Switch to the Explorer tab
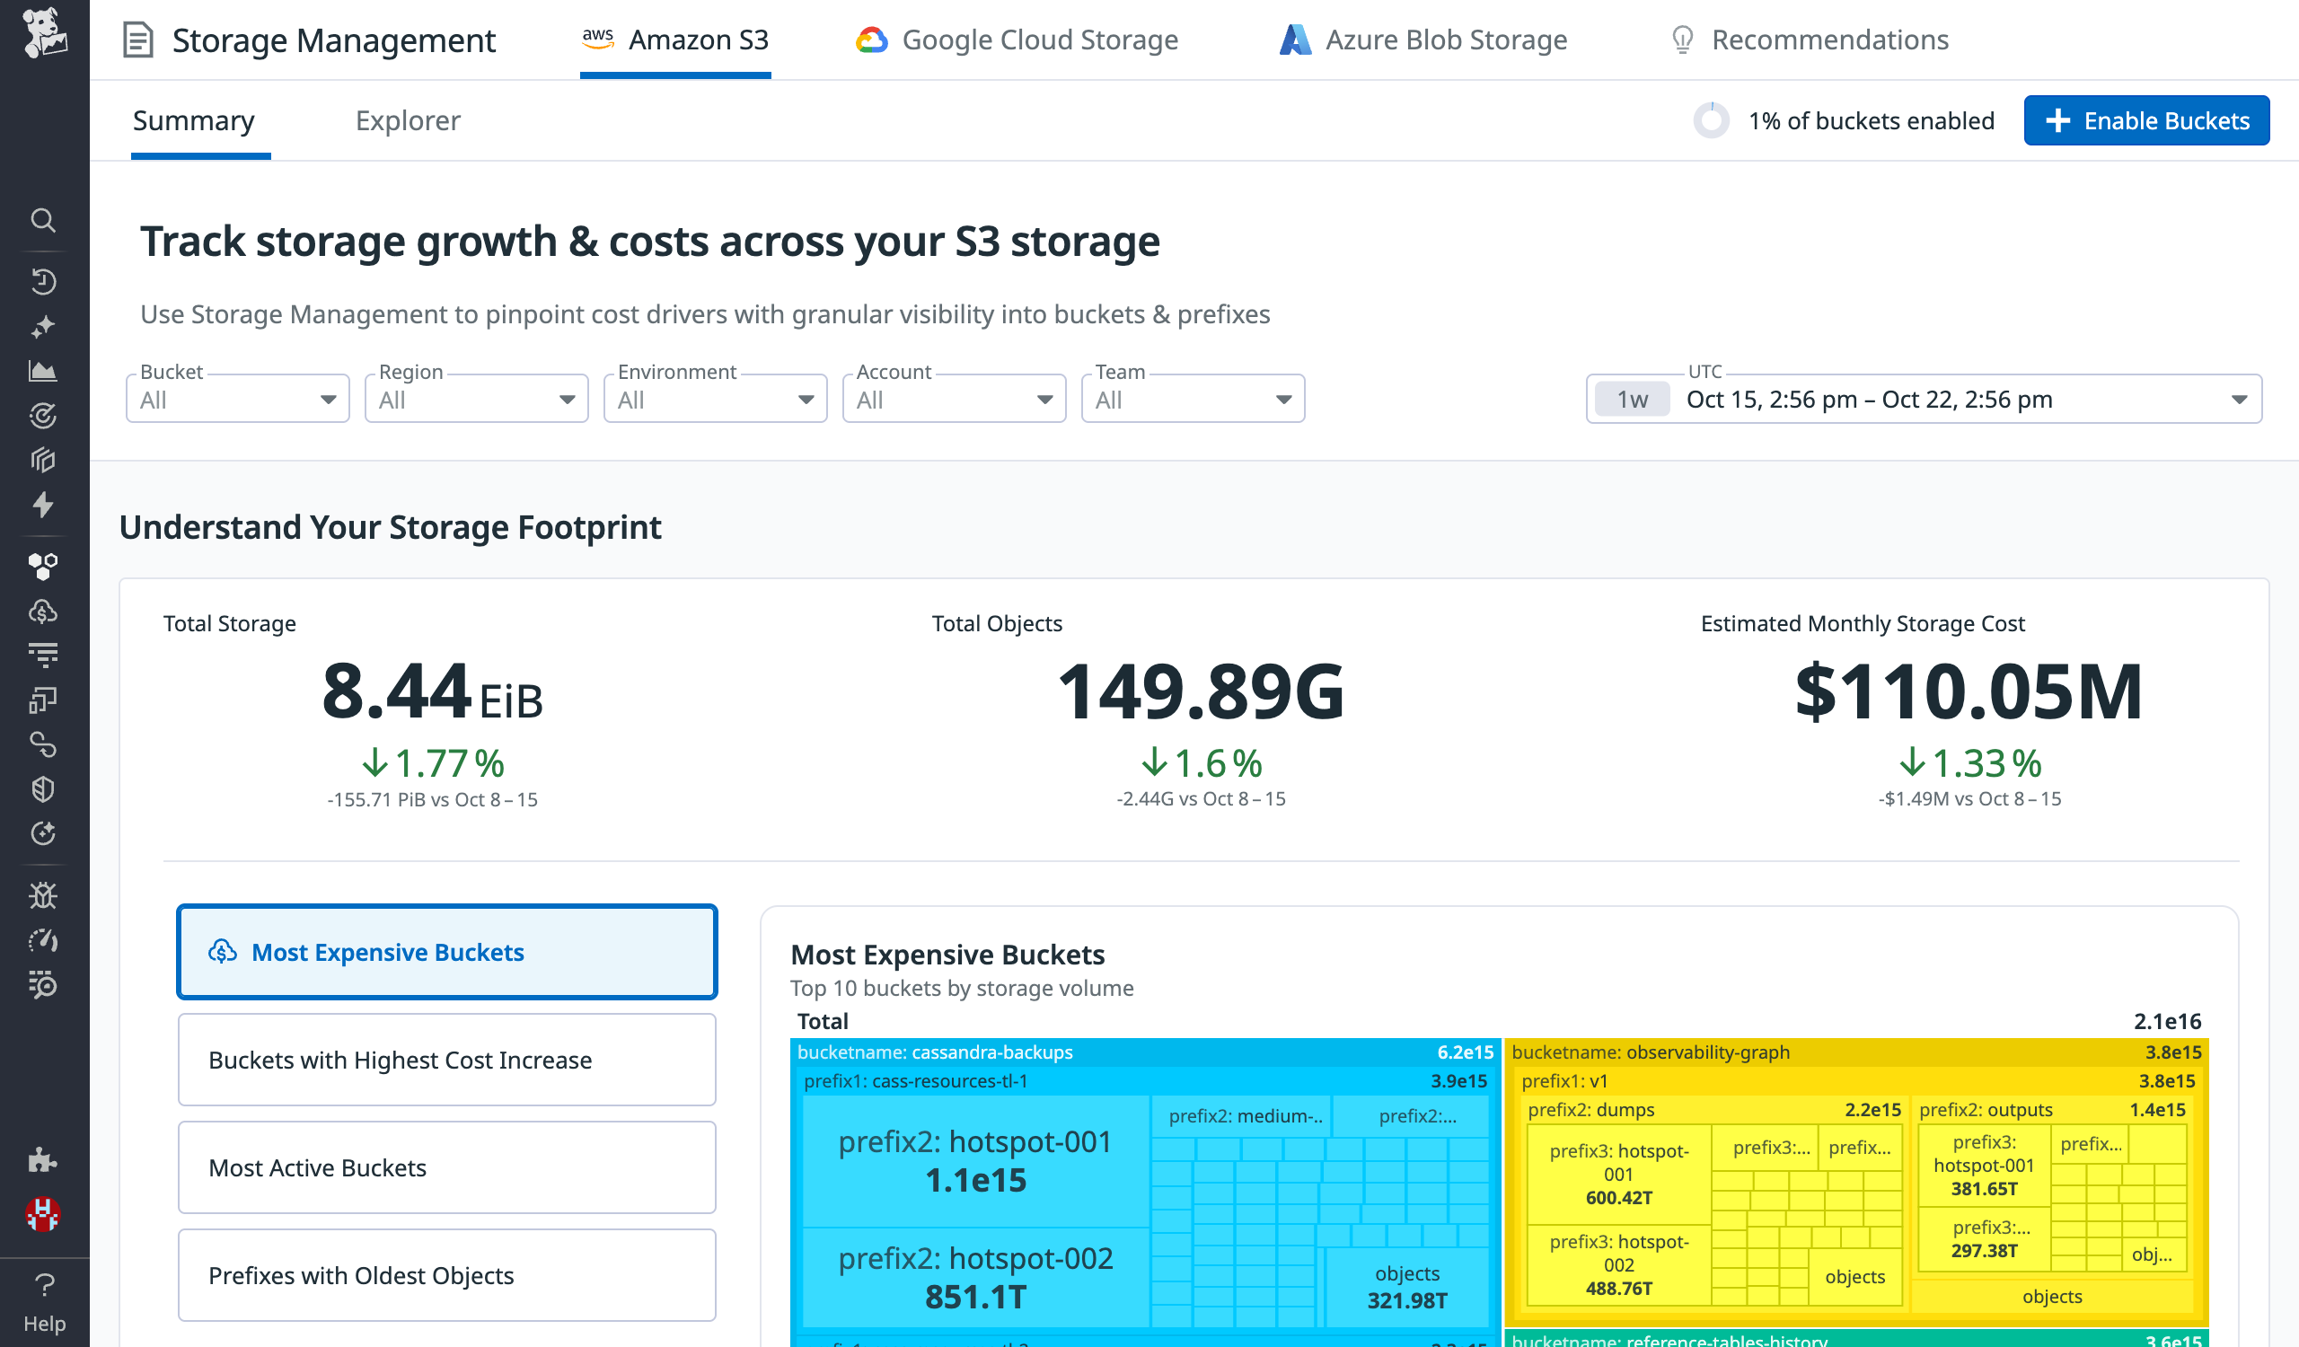Screen dimensions: 2299x1347 pyautogui.click(x=408, y=119)
